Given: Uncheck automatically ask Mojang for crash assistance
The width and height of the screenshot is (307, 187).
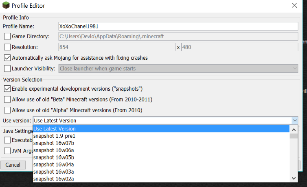Looking at the screenshot, I should click(x=7, y=58).
